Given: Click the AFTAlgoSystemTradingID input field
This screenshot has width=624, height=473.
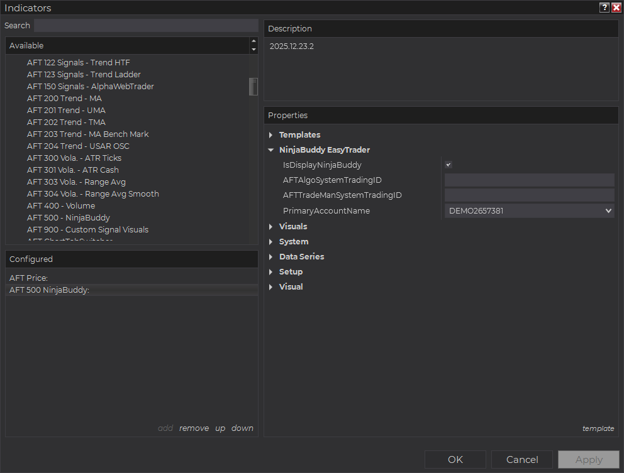Looking at the screenshot, I should click(529, 180).
